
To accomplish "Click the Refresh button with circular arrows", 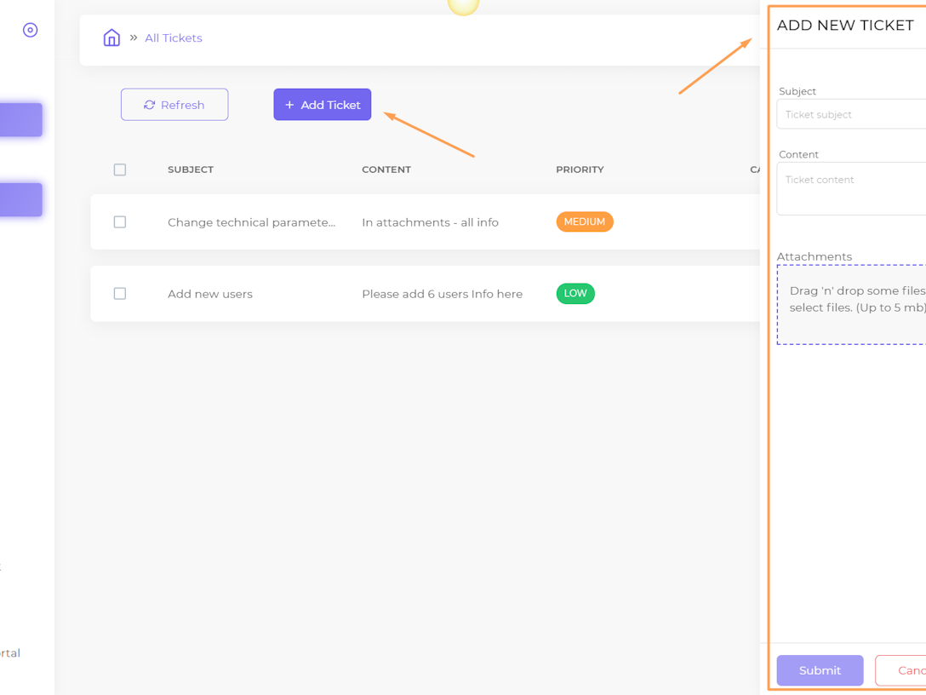I will (x=174, y=105).
